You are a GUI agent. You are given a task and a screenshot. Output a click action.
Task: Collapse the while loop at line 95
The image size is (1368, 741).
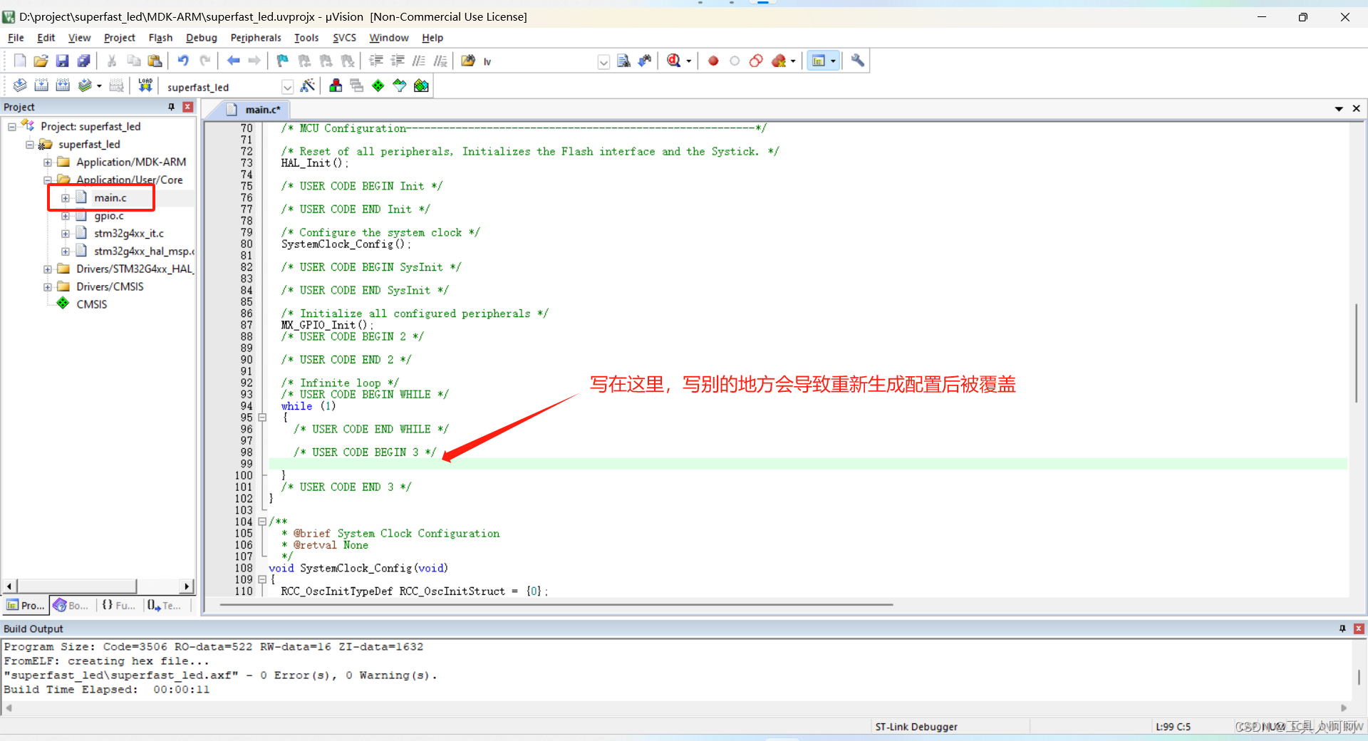(262, 418)
